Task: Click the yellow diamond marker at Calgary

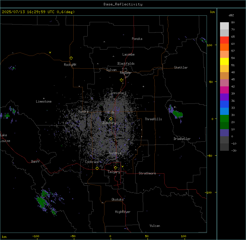Action: [116, 168]
